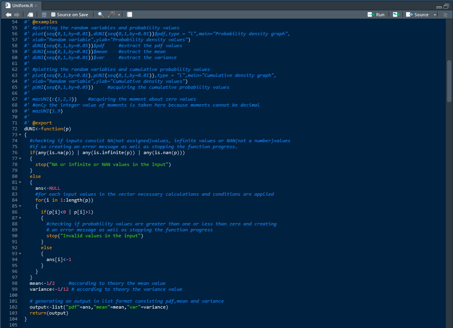453x328 pixels.
Task: Click the 'else' keyword on line 92
Action: (46, 248)
